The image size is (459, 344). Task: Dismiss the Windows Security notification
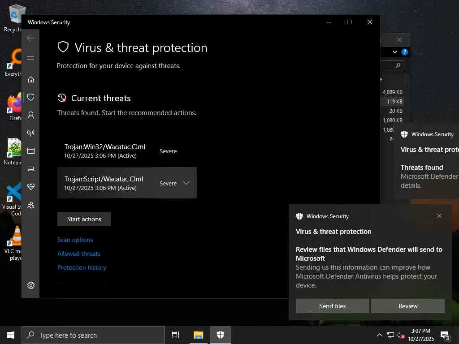pyautogui.click(x=439, y=216)
